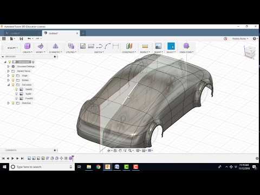Click the timeline play button
Screen dimensions: 260x195
pos(12,158)
